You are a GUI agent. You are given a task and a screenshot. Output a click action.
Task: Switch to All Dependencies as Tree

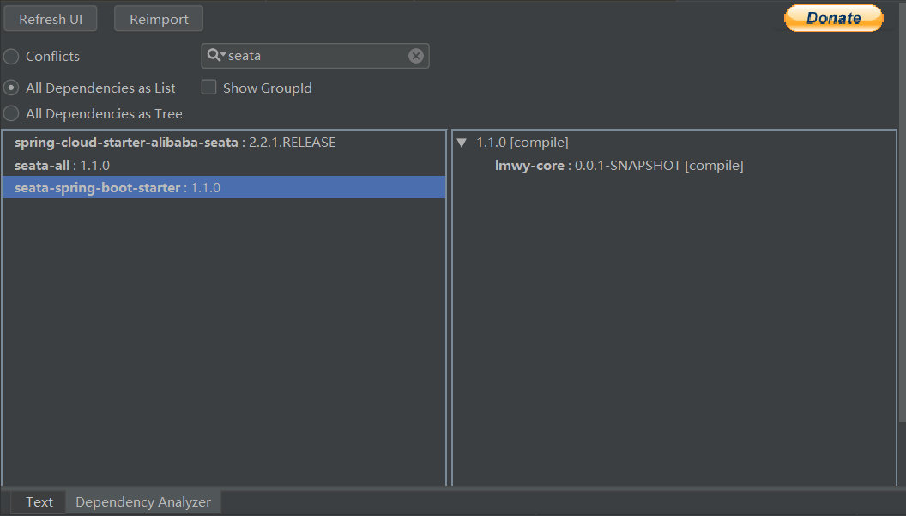point(11,113)
